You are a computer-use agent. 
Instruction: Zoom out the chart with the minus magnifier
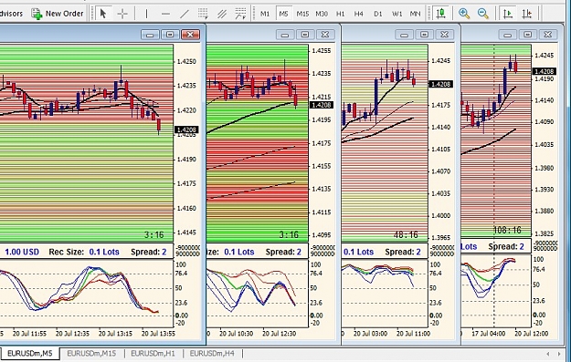pyautogui.click(x=483, y=14)
